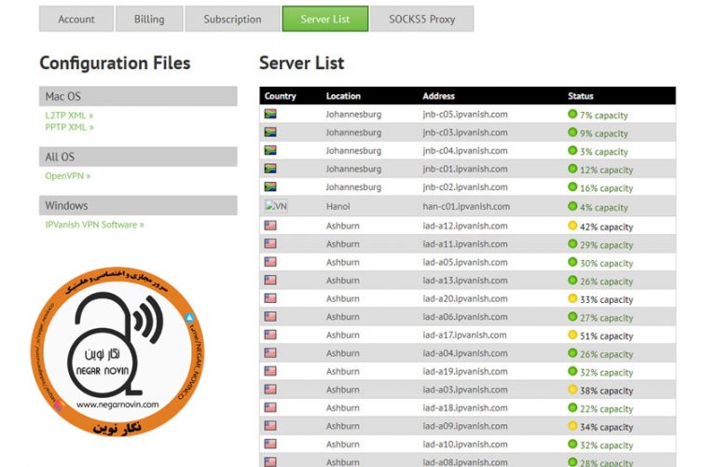Click South Africa flag for jnb-c05
The width and height of the screenshot is (716, 467).
point(270,114)
